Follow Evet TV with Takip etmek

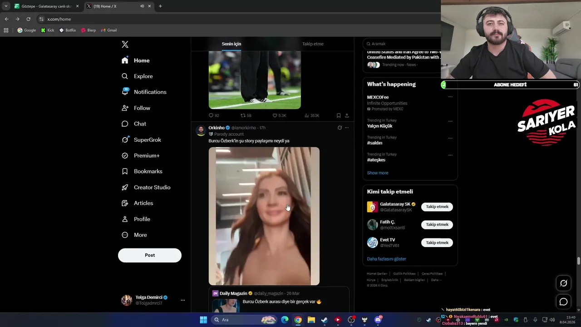[437, 243]
